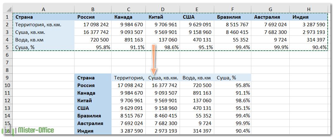Click the Select All corner triangle
Screen dimensions: 334x138
pos(8,9)
